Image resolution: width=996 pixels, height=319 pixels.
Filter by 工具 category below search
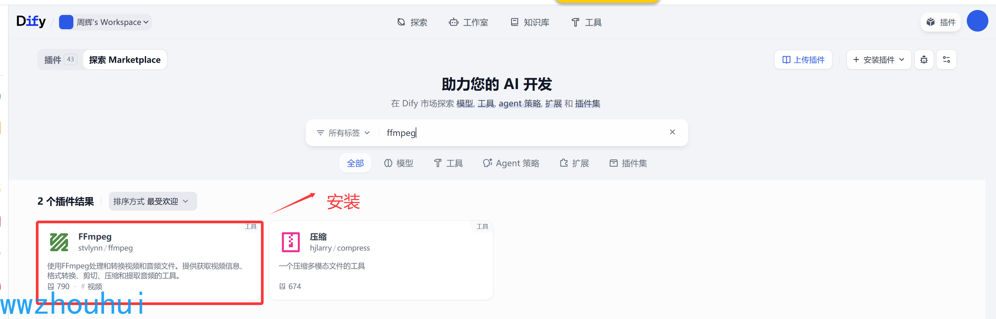click(x=449, y=163)
